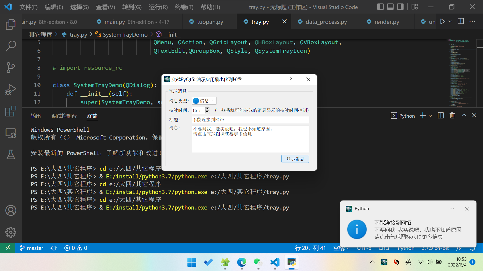This screenshot has width=483, height=271.
Task: Expand the new terminal launch profile dropdown
Action: (430, 116)
